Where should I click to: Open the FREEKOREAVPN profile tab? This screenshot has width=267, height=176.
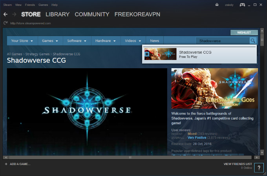click(137, 14)
